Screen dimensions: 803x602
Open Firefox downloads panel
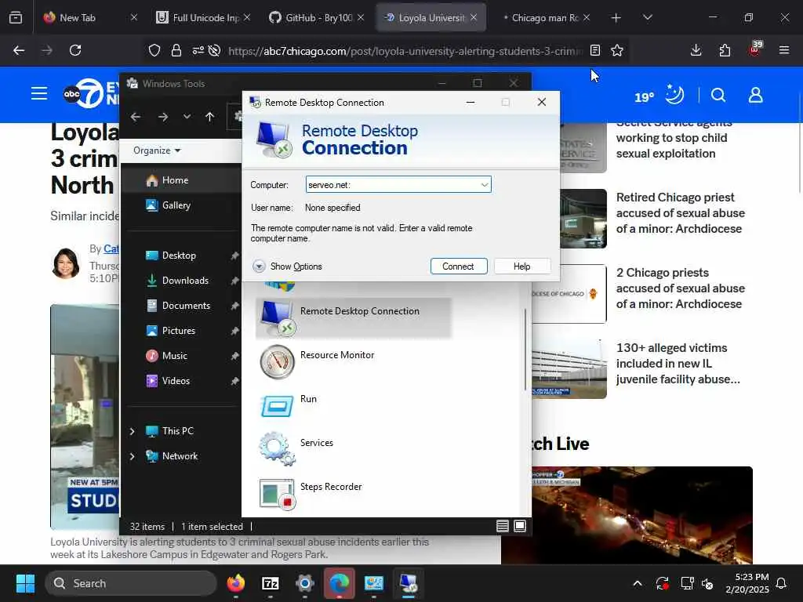pos(696,50)
